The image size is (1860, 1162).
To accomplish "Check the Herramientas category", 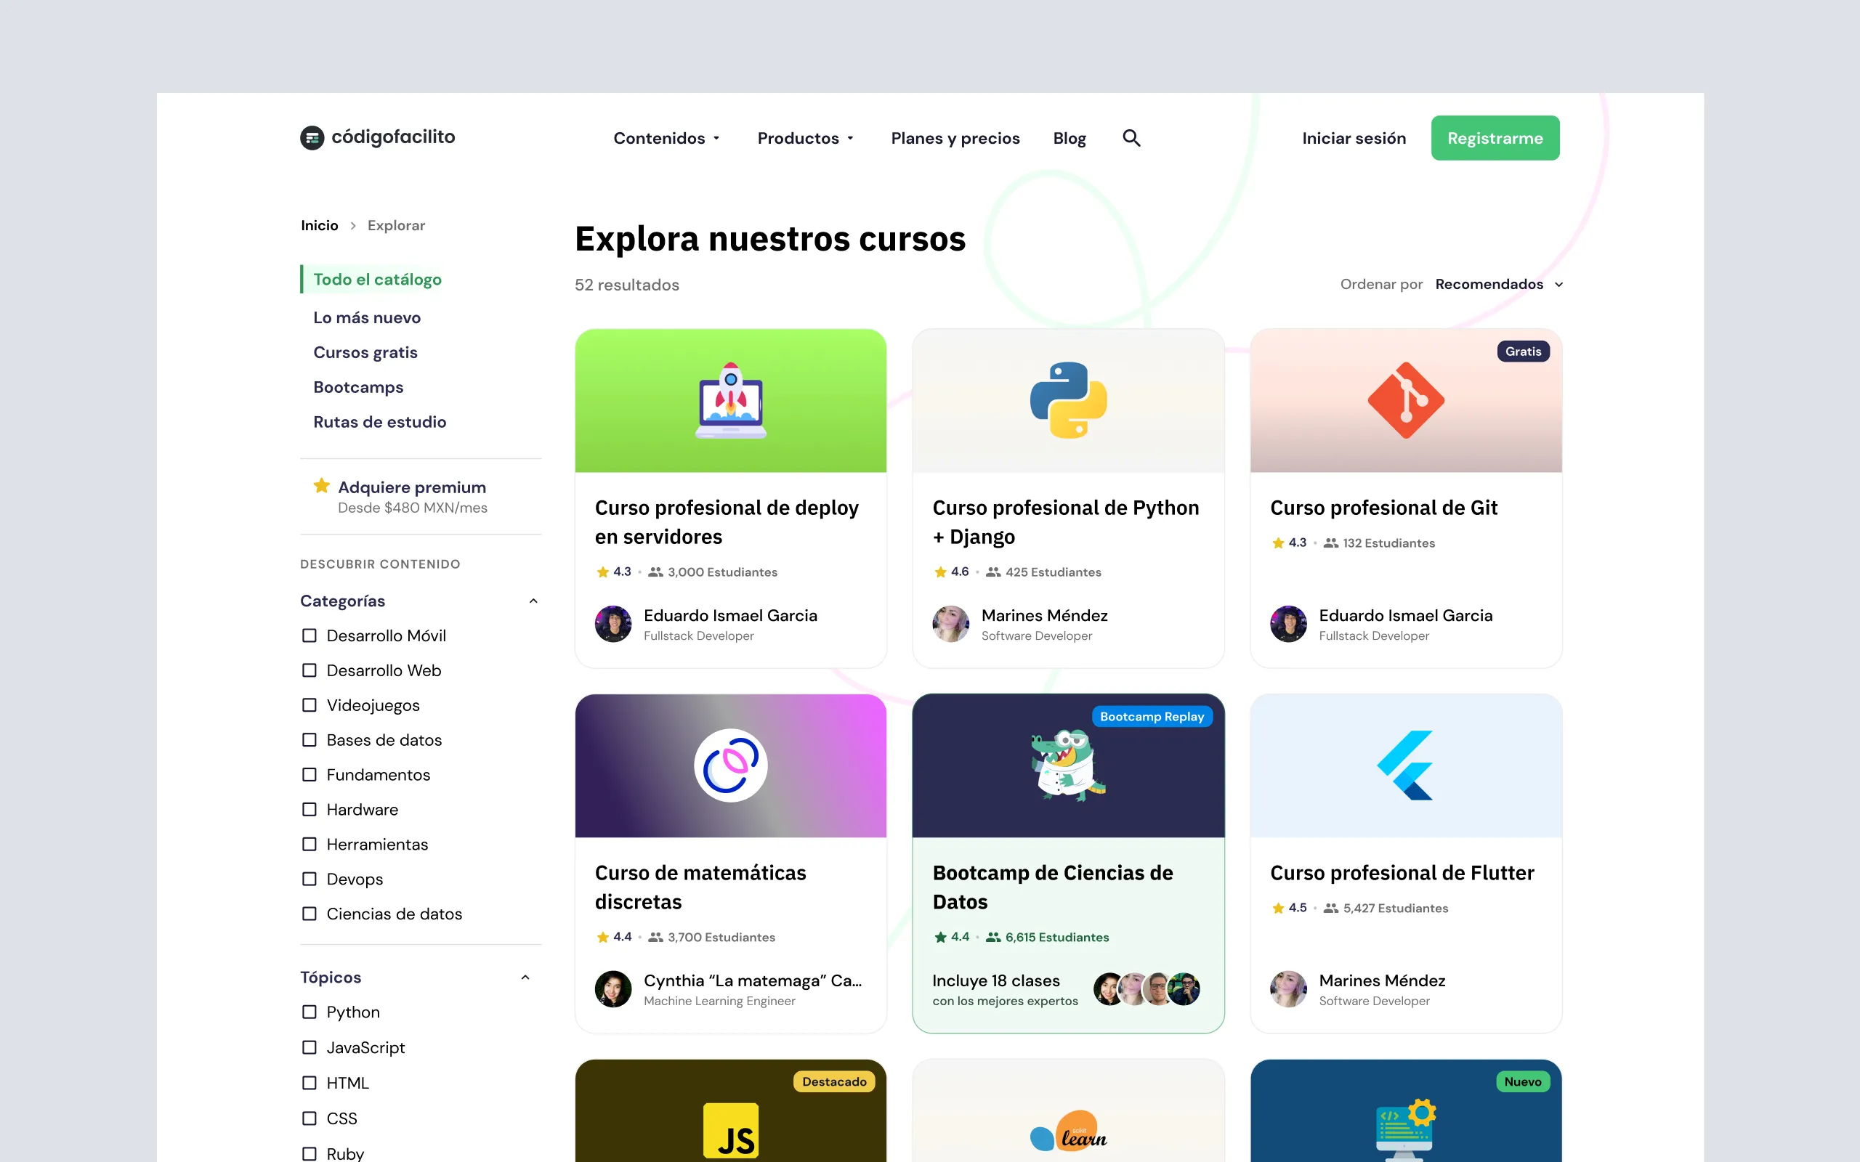I will pos(309,844).
